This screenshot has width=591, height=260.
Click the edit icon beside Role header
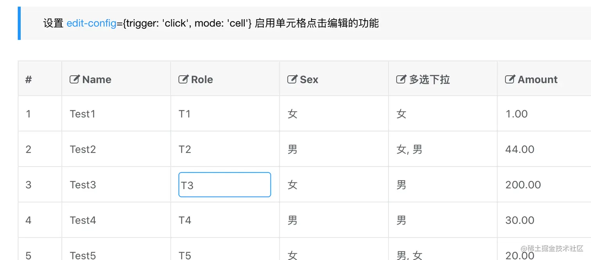pos(183,80)
